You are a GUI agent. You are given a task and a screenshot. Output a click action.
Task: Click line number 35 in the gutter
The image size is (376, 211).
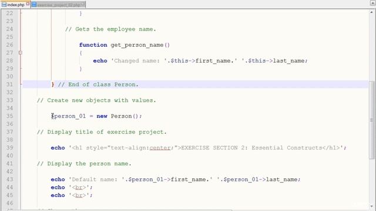(9, 116)
